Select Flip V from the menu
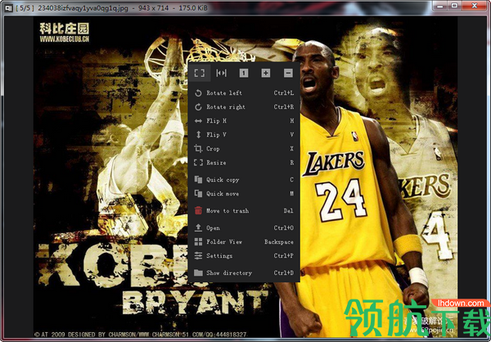 (244, 135)
